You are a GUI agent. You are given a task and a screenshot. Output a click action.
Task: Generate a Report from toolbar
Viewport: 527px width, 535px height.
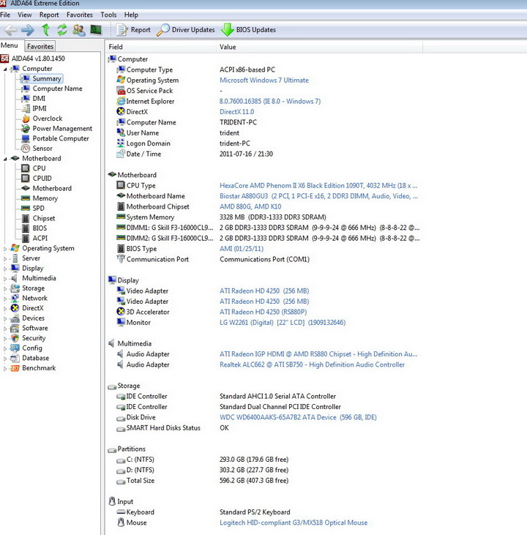pos(133,30)
